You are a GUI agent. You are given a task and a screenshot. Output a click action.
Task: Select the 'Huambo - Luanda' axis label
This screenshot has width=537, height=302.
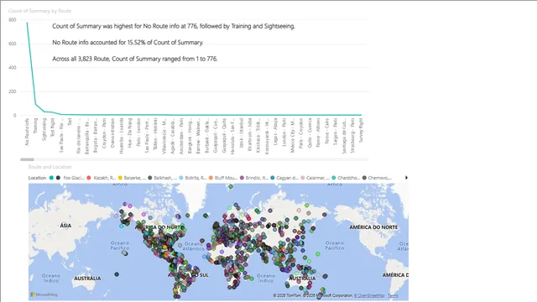point(121,136)
